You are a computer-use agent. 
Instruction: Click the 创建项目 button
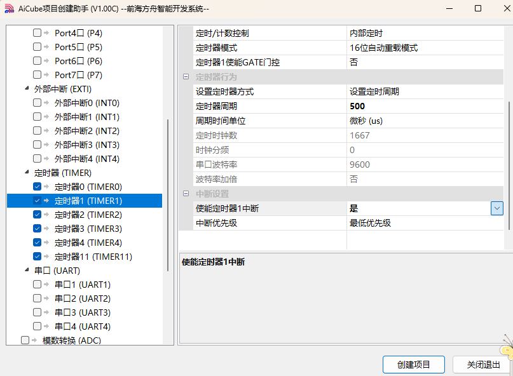pyautogui.click(x=414, y=365)
